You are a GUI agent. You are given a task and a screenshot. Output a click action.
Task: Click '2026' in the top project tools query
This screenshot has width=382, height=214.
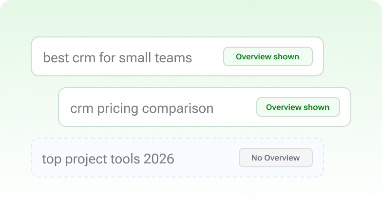pyautogui.click(x=159, y=159)
